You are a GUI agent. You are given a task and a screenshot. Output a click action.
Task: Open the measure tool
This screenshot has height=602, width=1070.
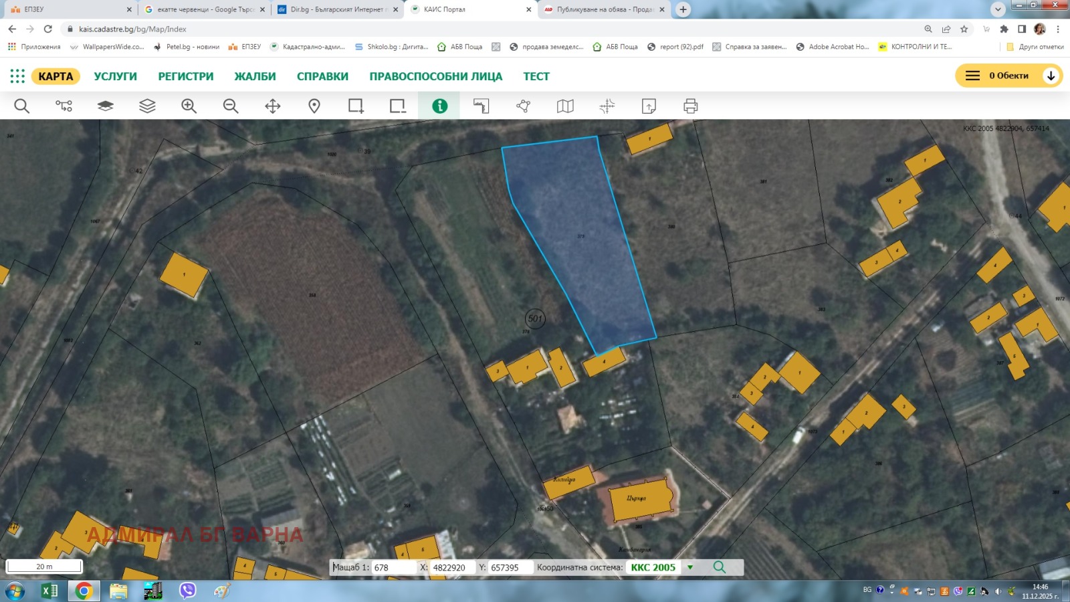click(481, 105)
